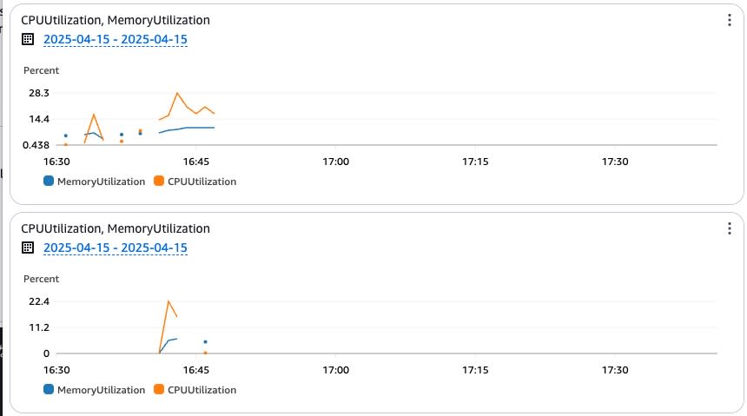The width and height of the screenshot is (747, 416).
Task: Open the bottom chart's three-dot options menu
Action: [730, 228]
